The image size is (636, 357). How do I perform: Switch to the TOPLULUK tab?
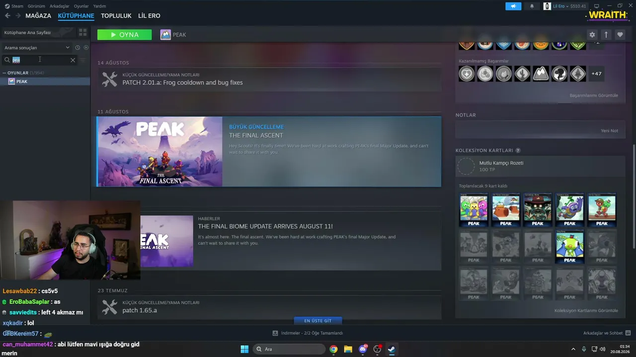pos(116,16)
